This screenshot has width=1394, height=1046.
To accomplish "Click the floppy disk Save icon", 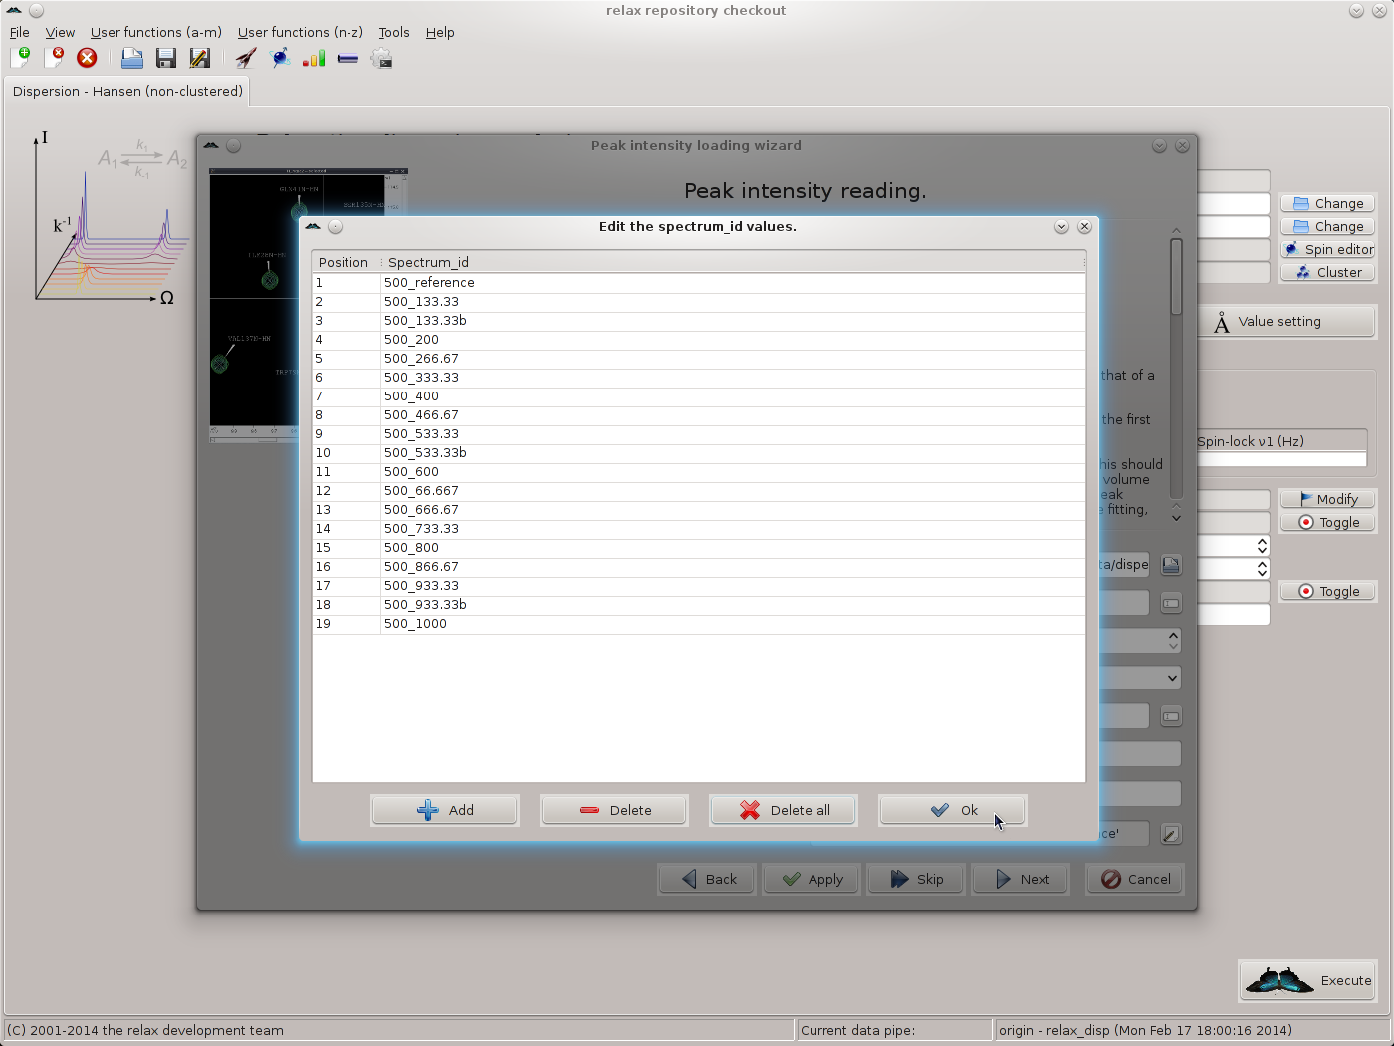I will tap(165, 58).
